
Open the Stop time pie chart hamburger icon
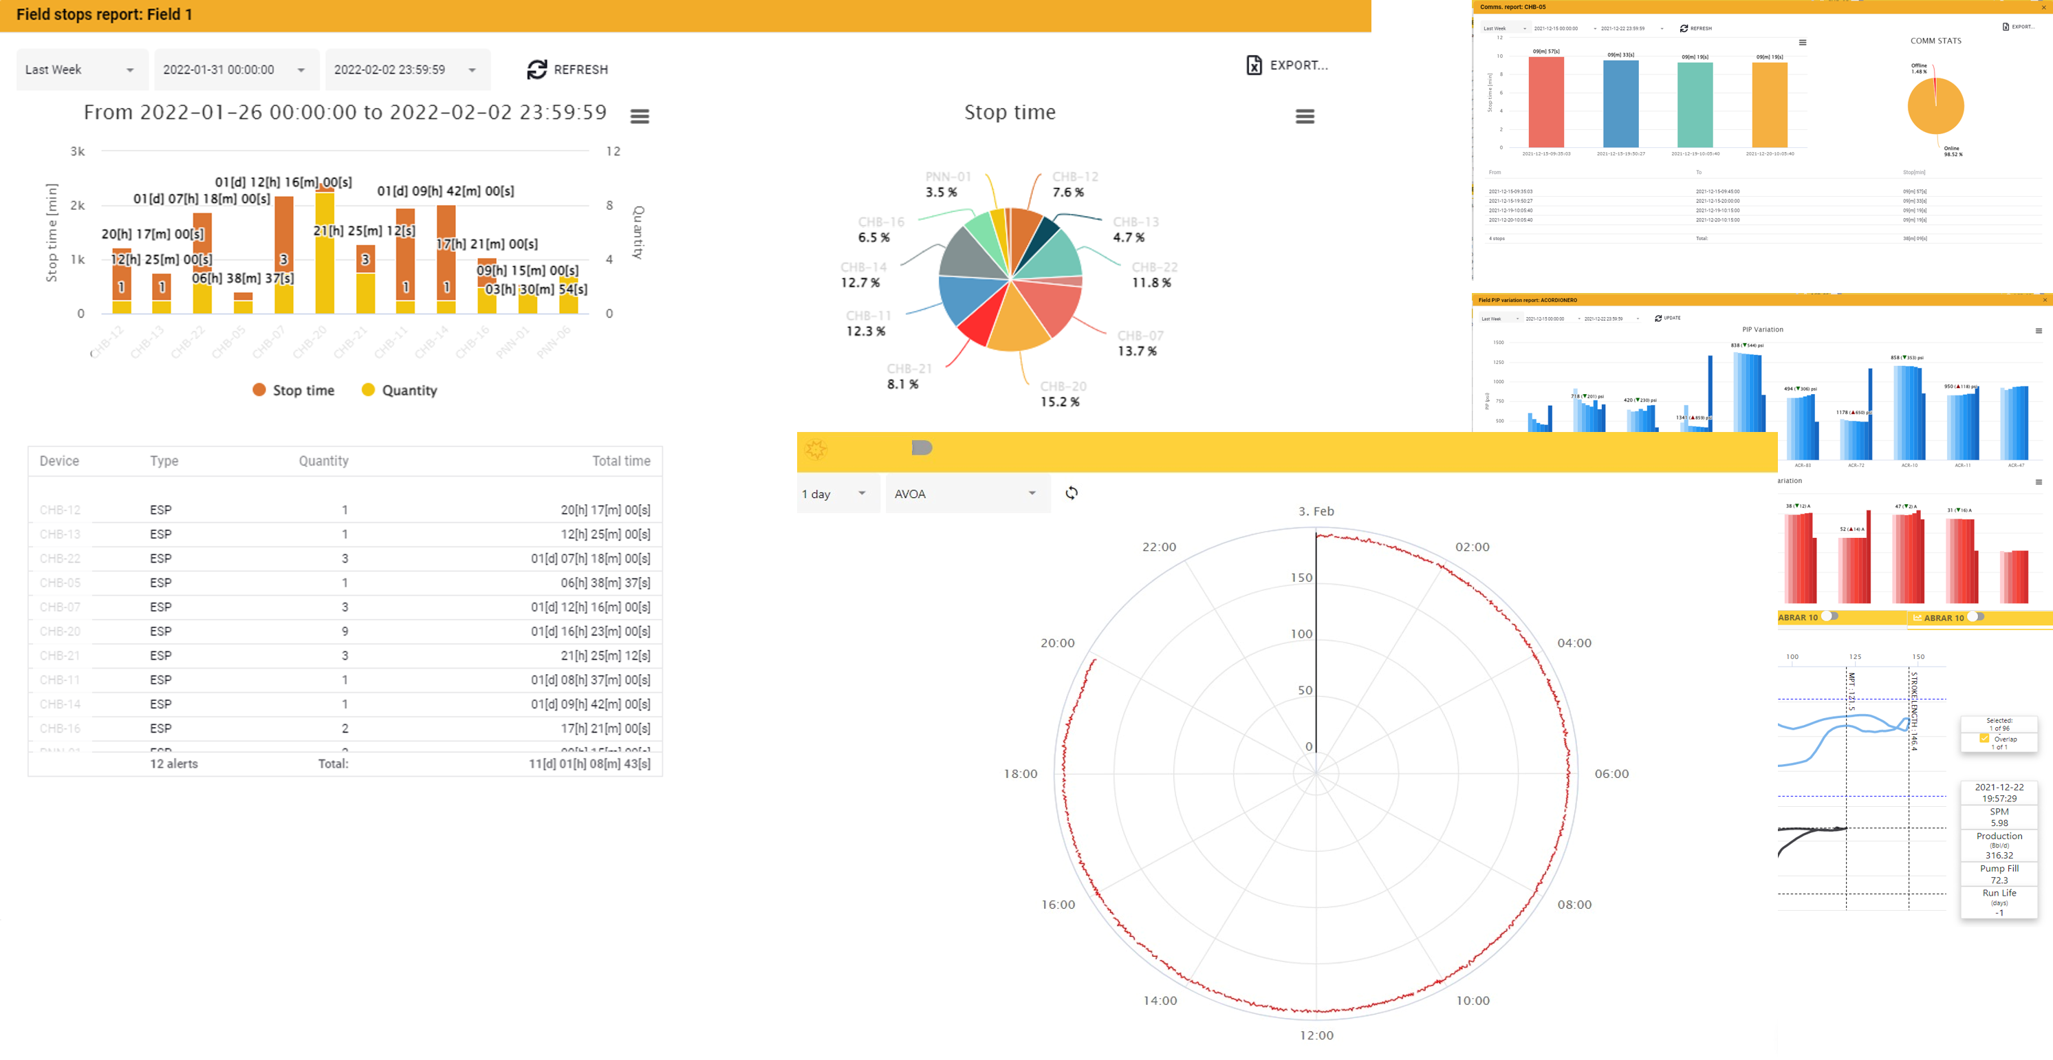(1305, 116)
